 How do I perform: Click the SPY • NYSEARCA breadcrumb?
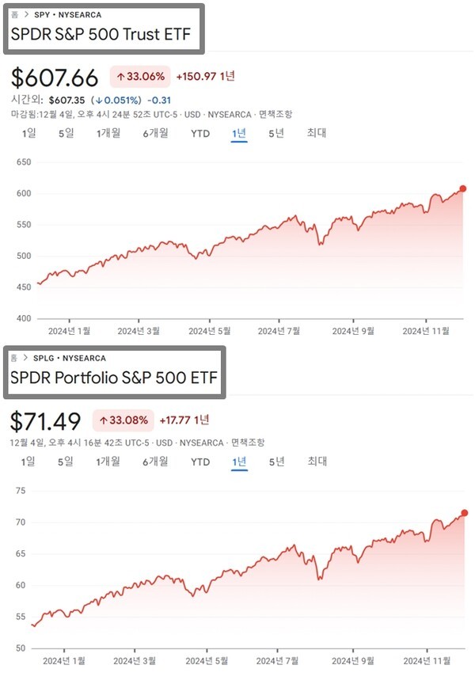coord(66,14)
